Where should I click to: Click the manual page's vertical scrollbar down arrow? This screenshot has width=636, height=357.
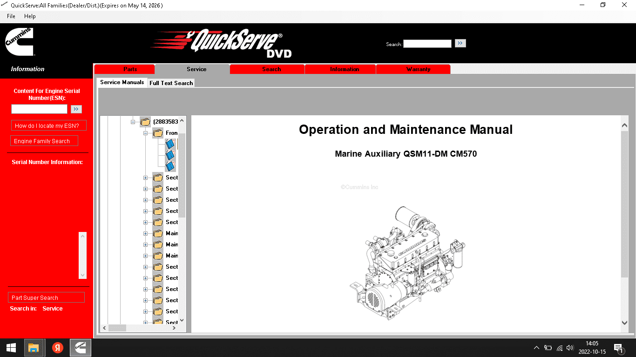click(624, 323)
